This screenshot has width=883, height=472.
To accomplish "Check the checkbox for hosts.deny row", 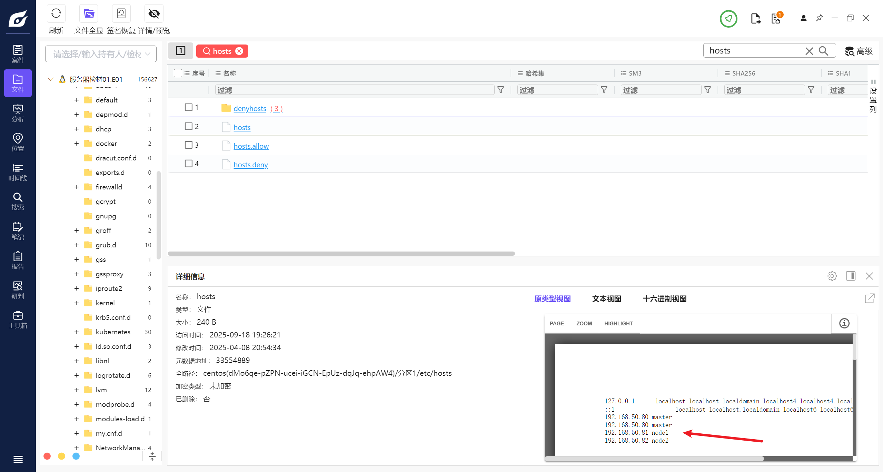I will 188,164.
